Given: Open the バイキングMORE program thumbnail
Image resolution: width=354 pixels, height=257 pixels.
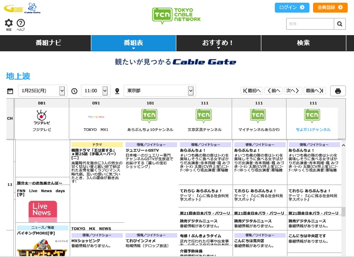Looking at the screenshot, I should coord(42,247).
